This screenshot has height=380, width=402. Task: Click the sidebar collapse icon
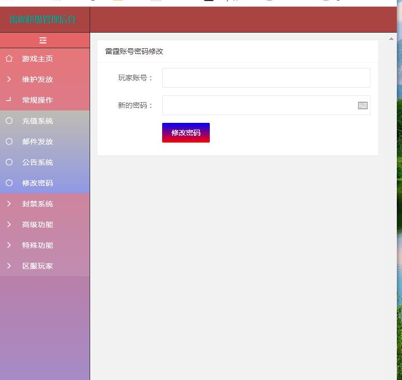(43, 40)
